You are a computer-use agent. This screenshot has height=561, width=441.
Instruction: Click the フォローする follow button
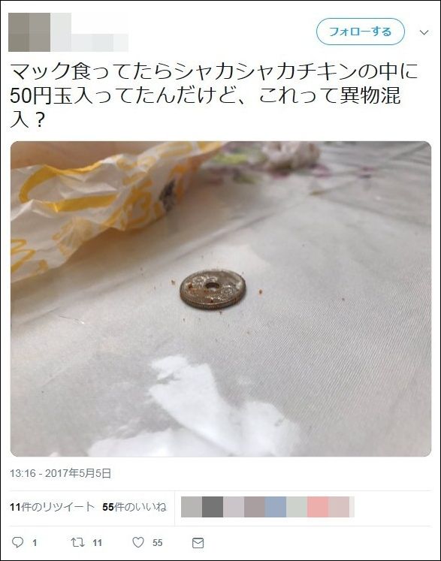pyautogui.click(x=361, y=32)
